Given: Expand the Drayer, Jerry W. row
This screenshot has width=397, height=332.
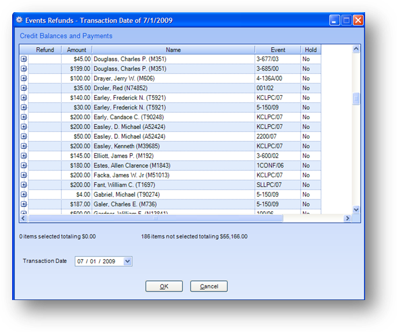Looking at the screenshot, I should [24, 78].
